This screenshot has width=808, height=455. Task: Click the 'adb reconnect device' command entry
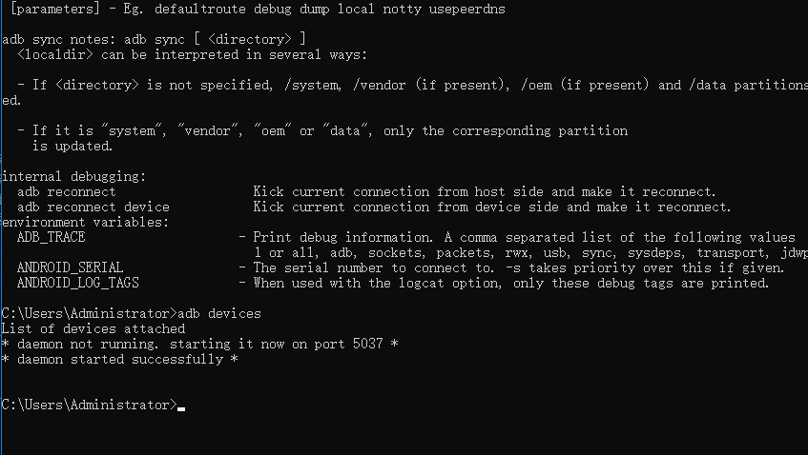93,208
